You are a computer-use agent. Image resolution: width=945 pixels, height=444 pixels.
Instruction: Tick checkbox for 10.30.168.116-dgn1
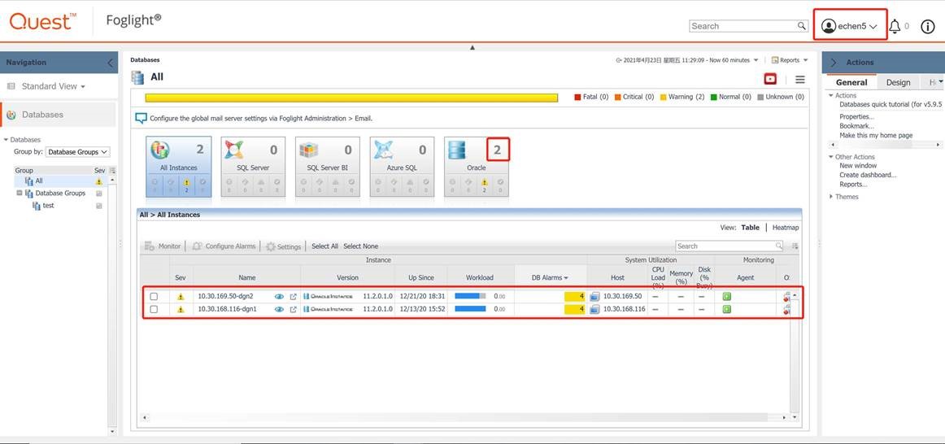154,309
